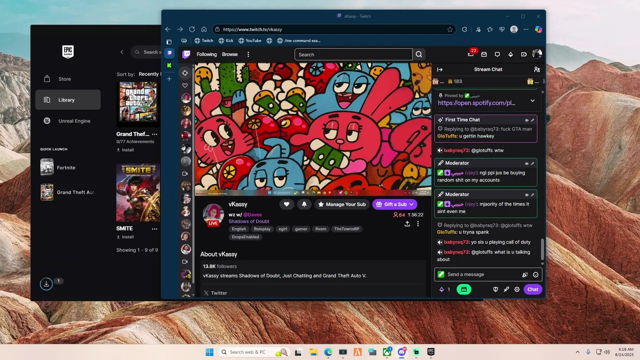Click the Copilot icon in browser toolbar

point(538,29)
